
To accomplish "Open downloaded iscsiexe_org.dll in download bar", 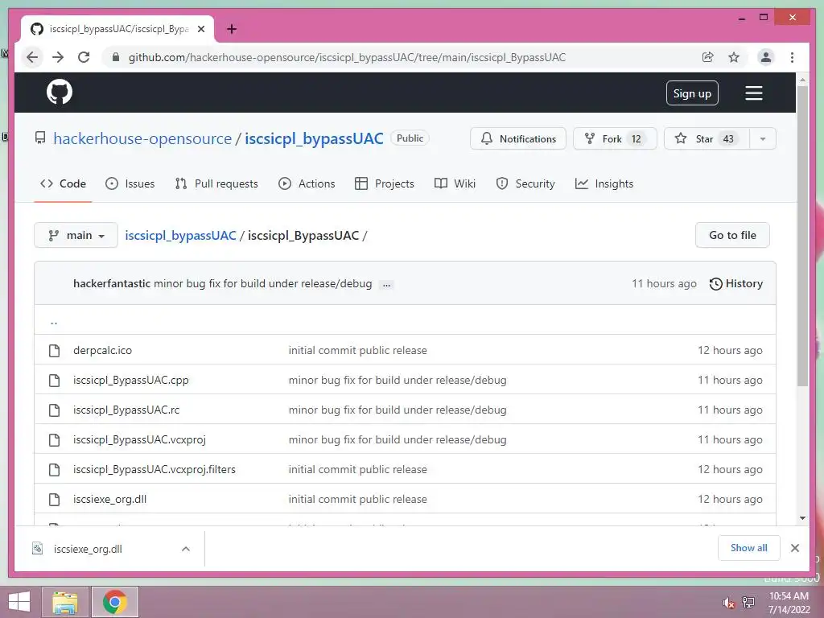I will click(x=88, y=549).
